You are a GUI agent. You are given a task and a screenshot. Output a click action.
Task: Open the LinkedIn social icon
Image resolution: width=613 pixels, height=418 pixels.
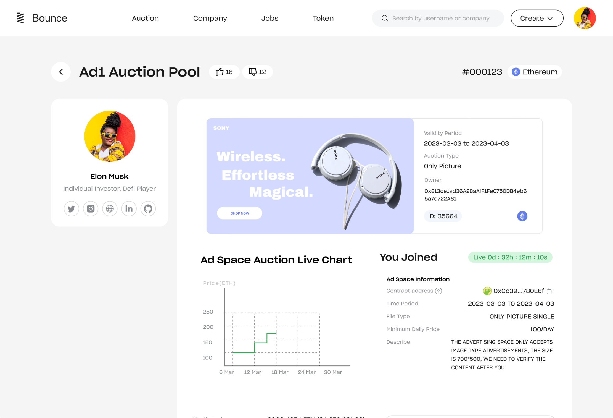pos(129,209)
